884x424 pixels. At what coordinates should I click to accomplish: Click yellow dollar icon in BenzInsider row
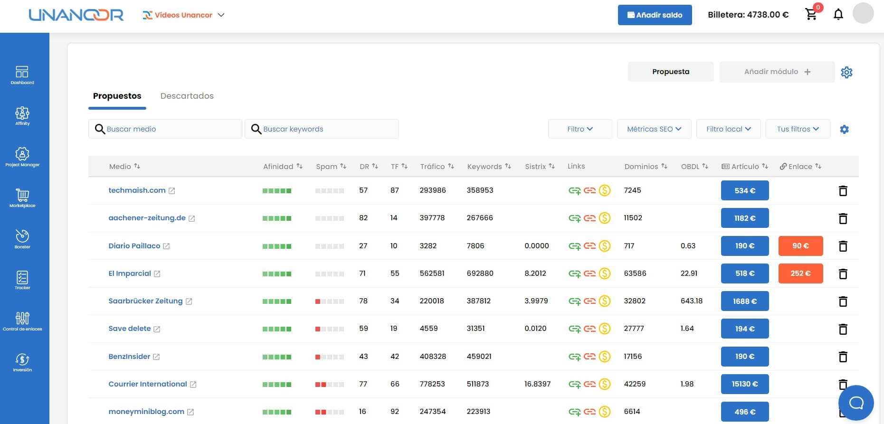(605, 357)
